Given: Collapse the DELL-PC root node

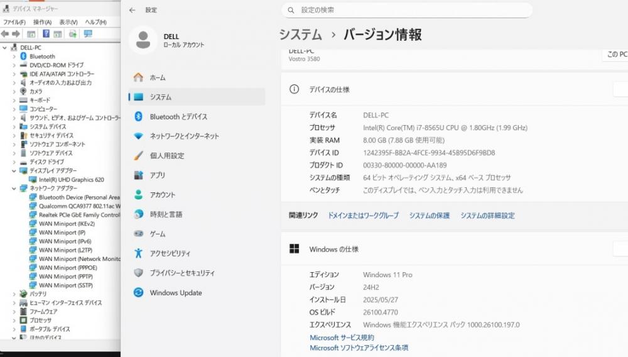Looking at the screenshot, I should click(x=5, y=48).
